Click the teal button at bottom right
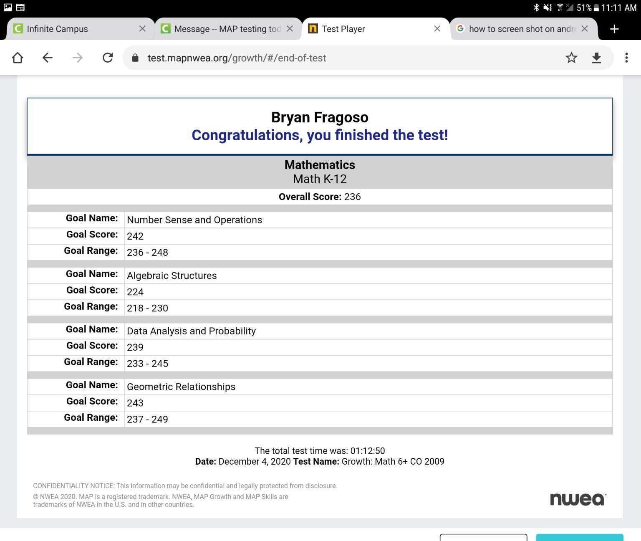 tap(580, 537)
